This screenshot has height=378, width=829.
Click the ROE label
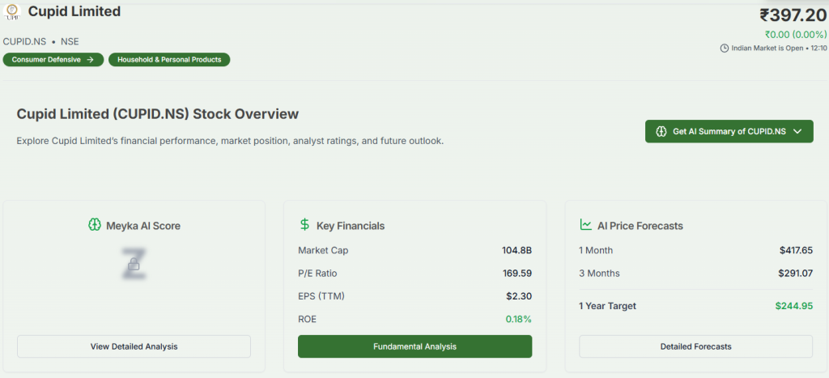pos(307,320)
